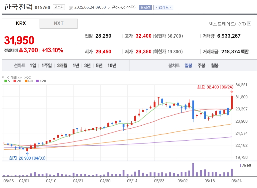Switch to the KRX tab

coord(21,23)
